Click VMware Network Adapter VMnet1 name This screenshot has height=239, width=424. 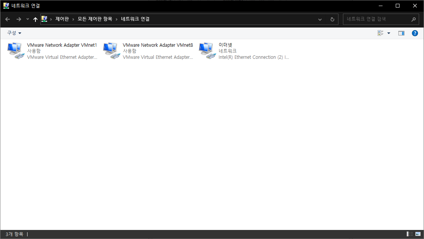pyautogui.click(x=62, y=45)
